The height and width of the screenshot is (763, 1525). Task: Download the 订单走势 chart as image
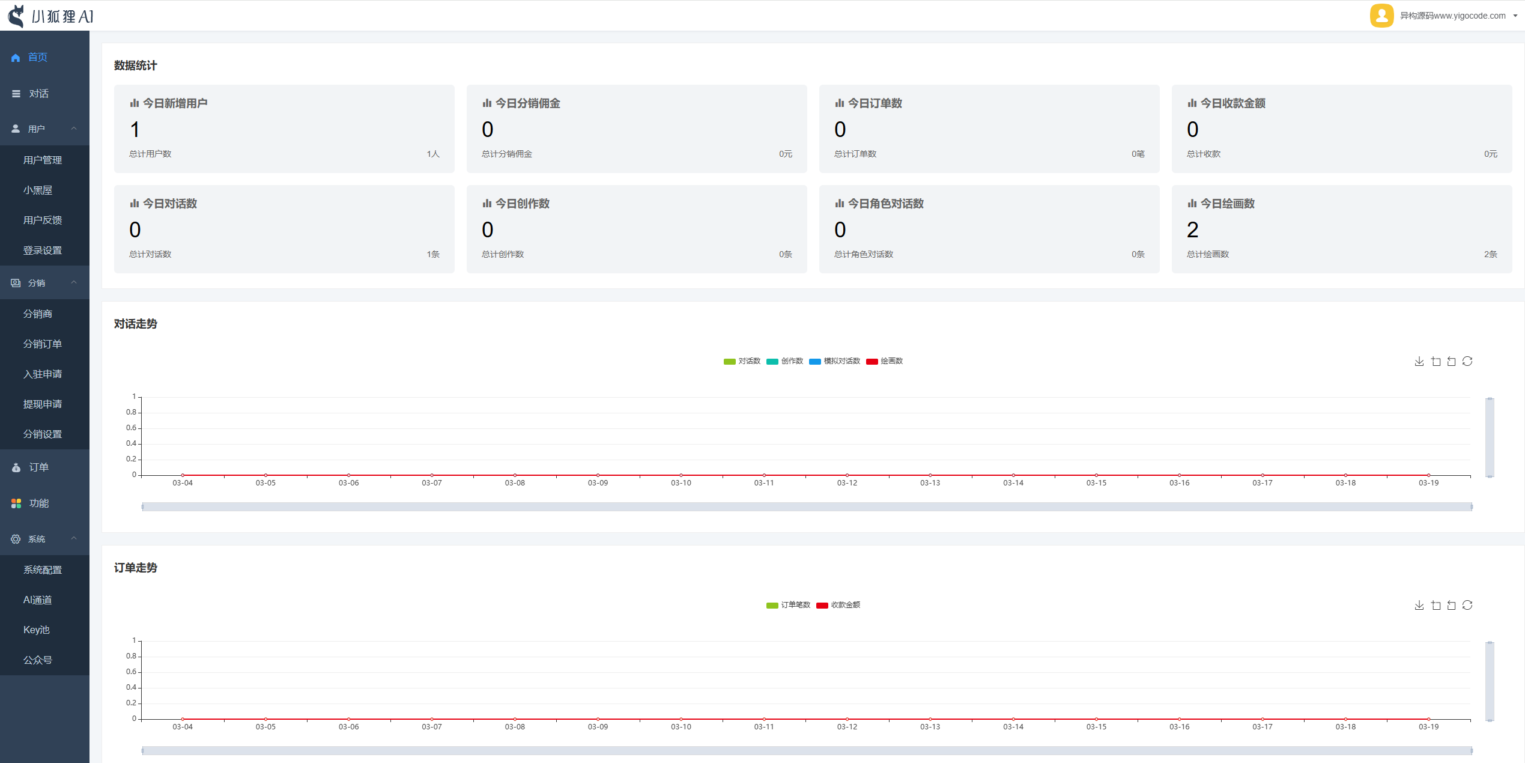pos(1419,605)
